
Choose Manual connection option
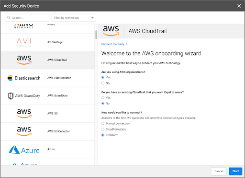(x=103, y=124)
